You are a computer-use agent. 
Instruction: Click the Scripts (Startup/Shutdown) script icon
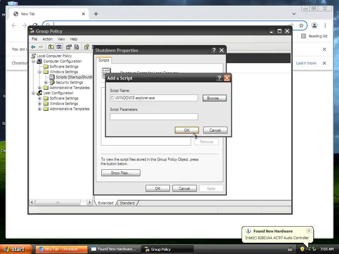(52, 77)
